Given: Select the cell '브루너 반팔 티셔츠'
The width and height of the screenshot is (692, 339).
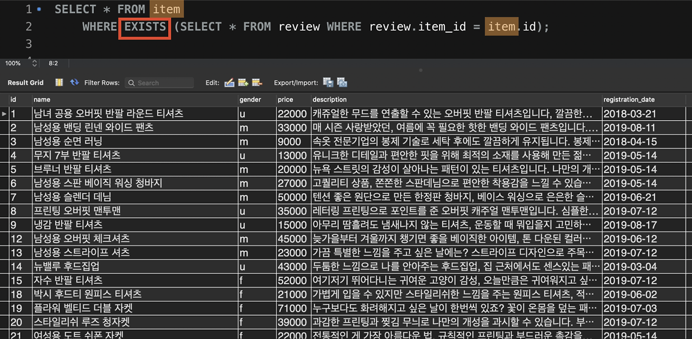Looking at the screenshot, I should point(135,169).
